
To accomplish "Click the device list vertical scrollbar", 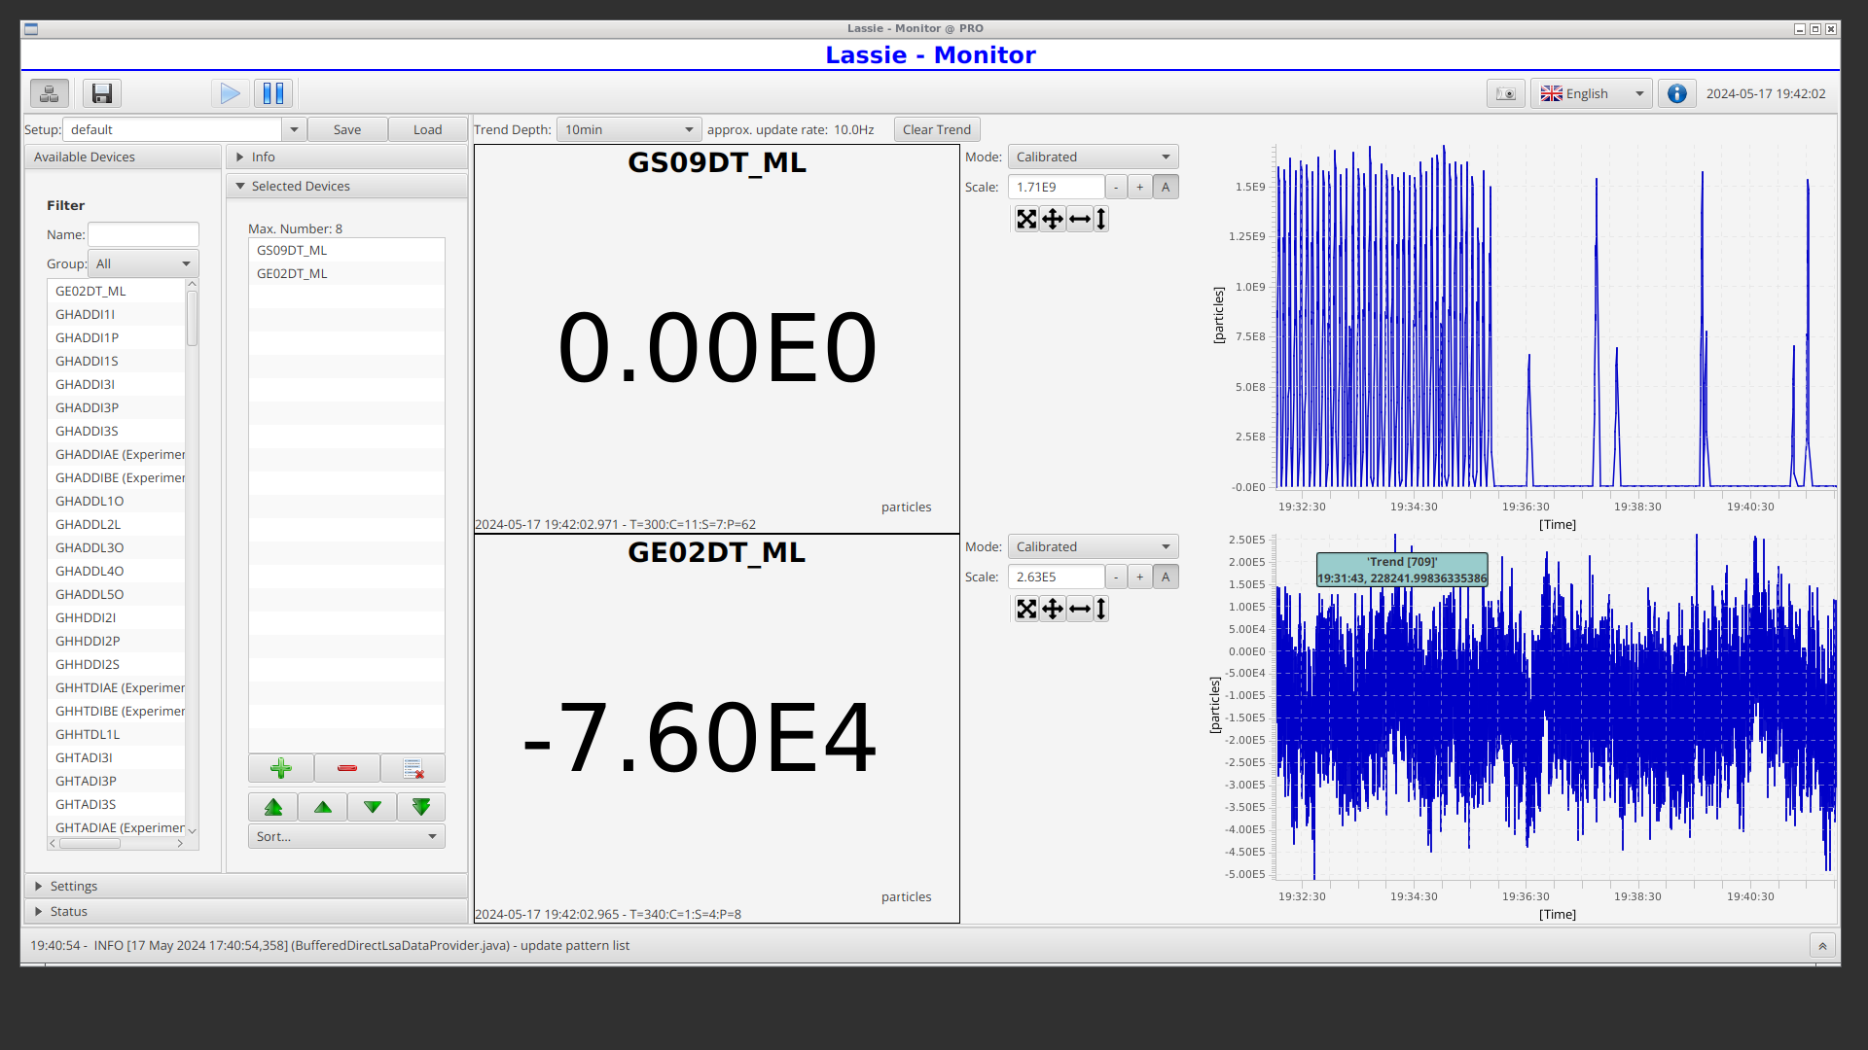I will [192, 557].
